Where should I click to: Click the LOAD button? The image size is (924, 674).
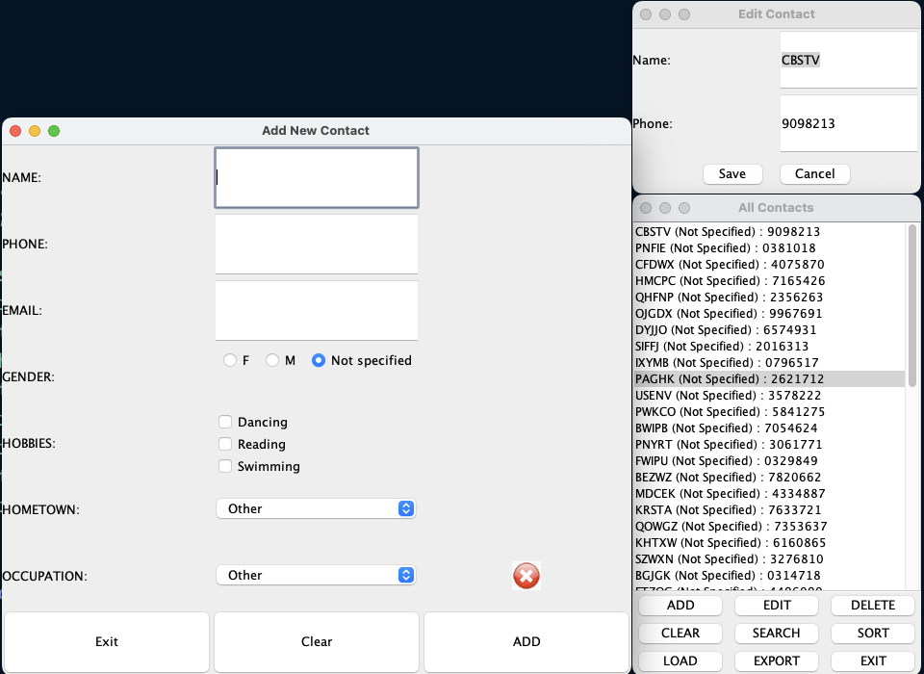tap(680, 661)
